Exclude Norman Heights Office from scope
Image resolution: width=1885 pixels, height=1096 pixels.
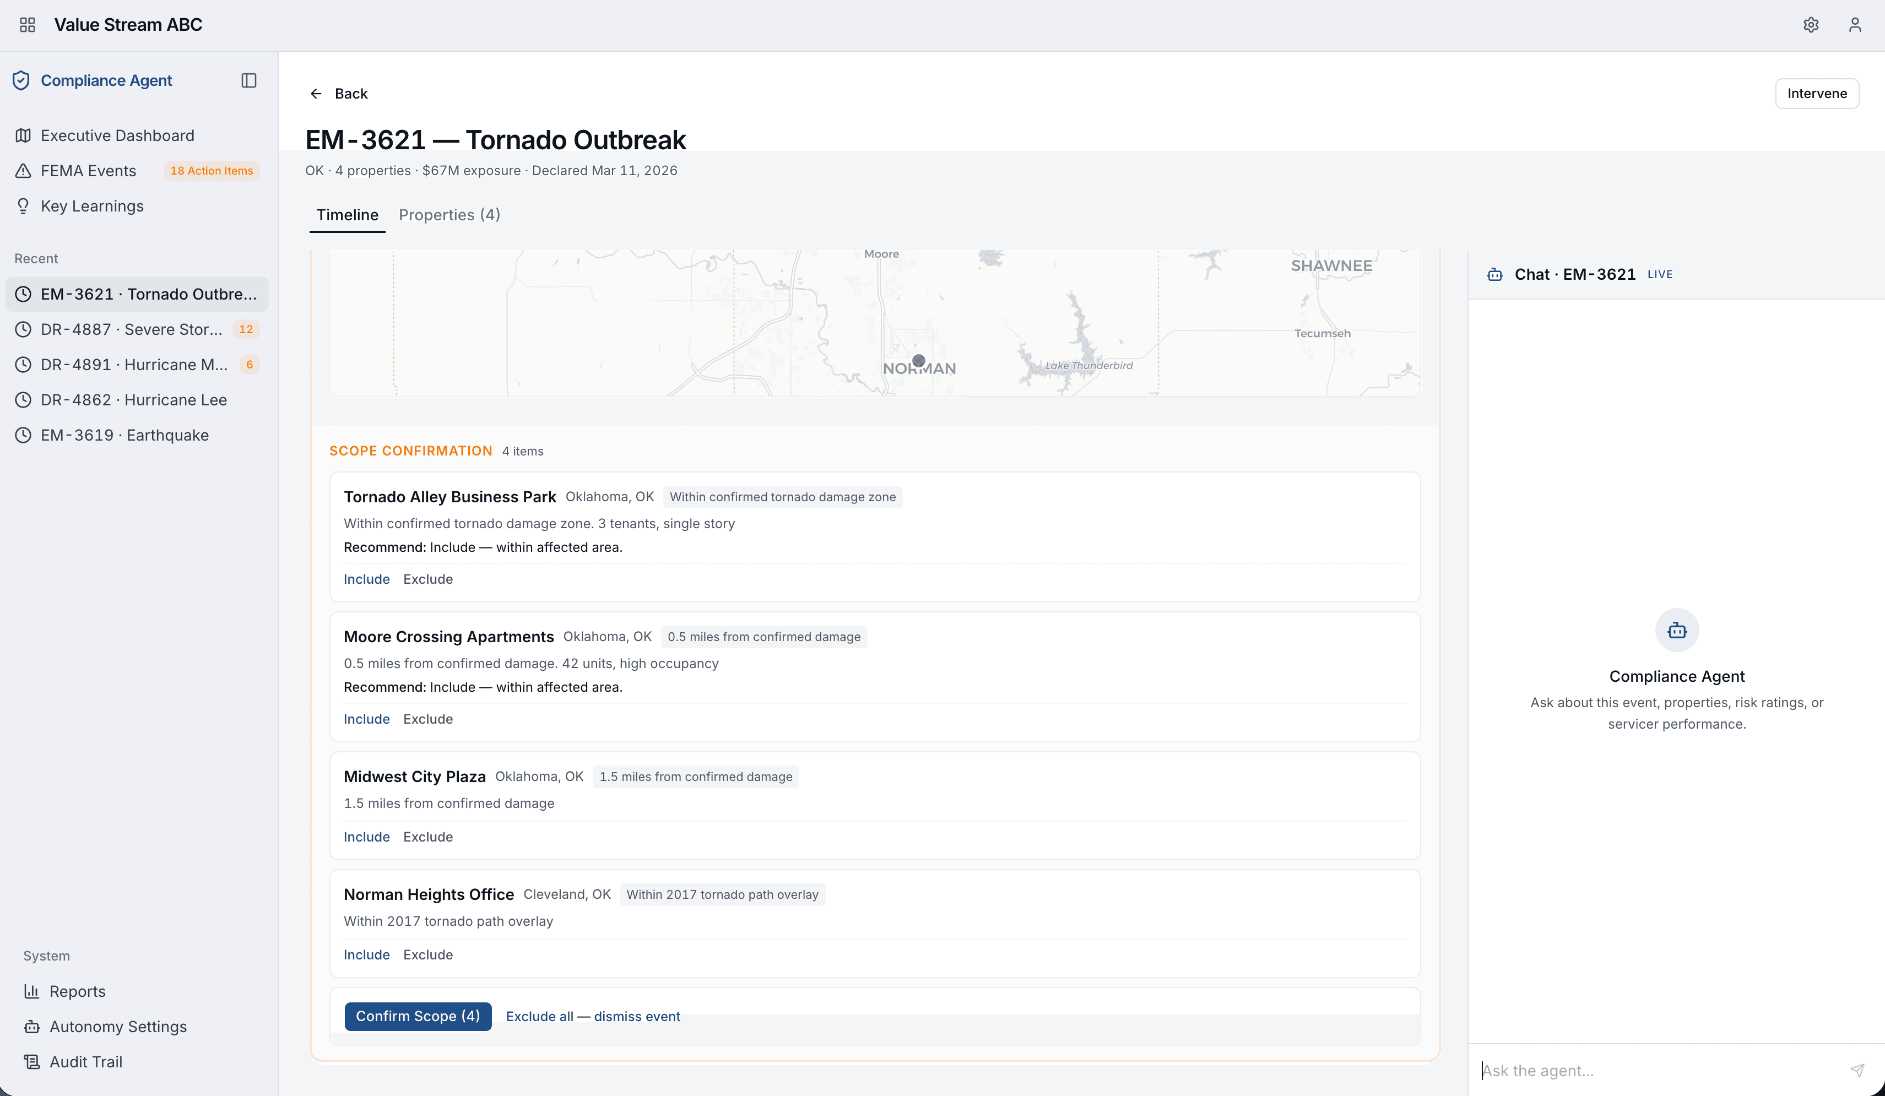click(x=428, y=954)
